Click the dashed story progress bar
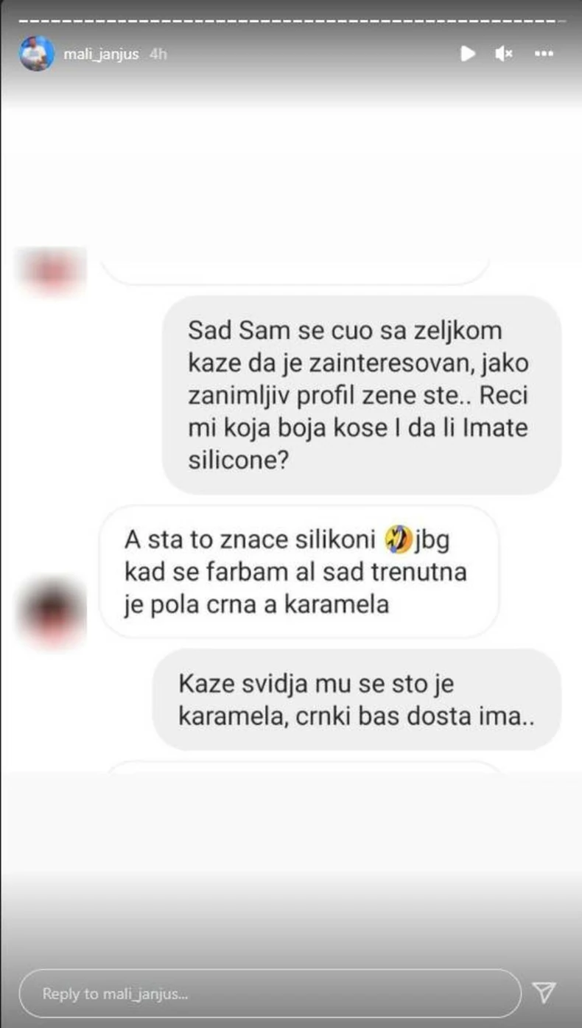This screenshot has height=1028, width=582. 291,20
